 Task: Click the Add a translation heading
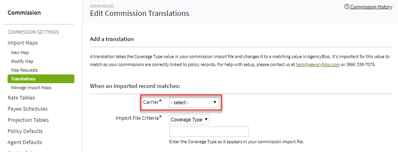coord(112,39)
